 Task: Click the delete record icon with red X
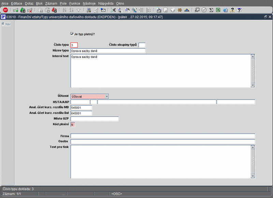(30, 10)
